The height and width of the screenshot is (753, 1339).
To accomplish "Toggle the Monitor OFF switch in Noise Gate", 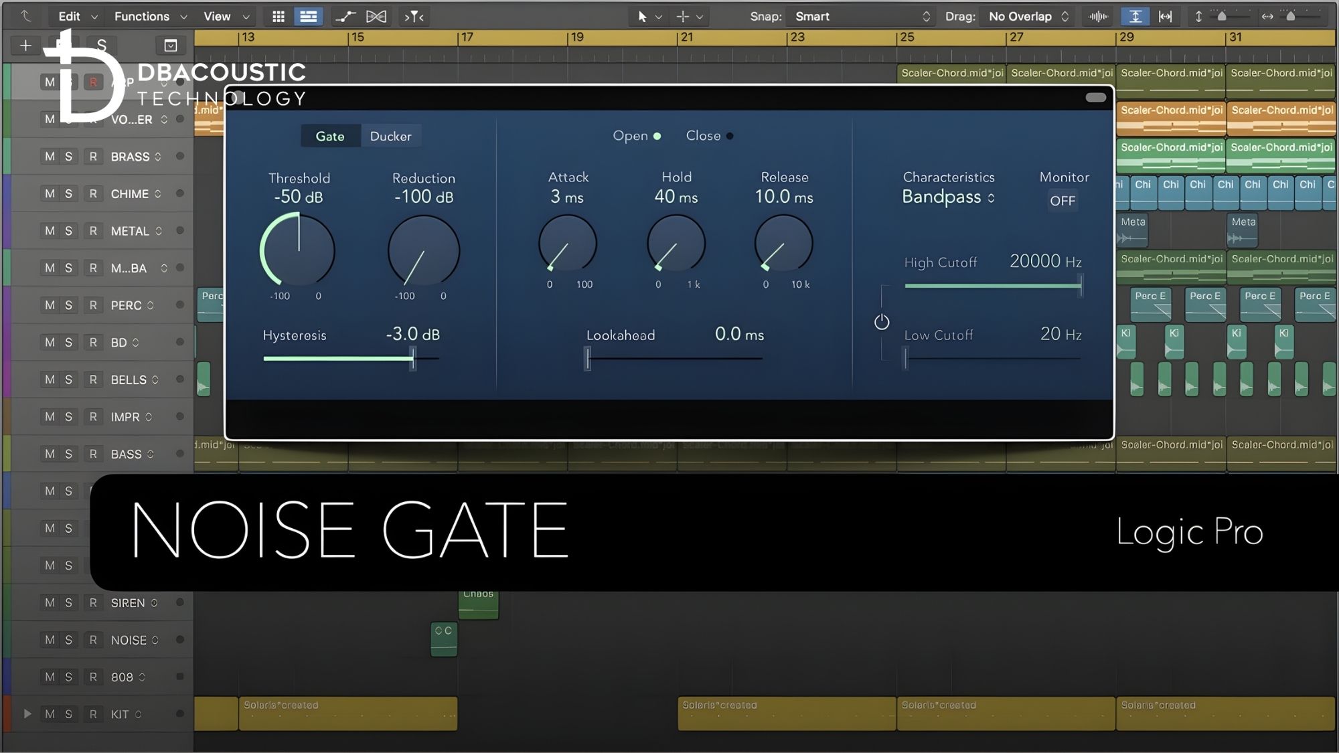I will pos(1062,201).
